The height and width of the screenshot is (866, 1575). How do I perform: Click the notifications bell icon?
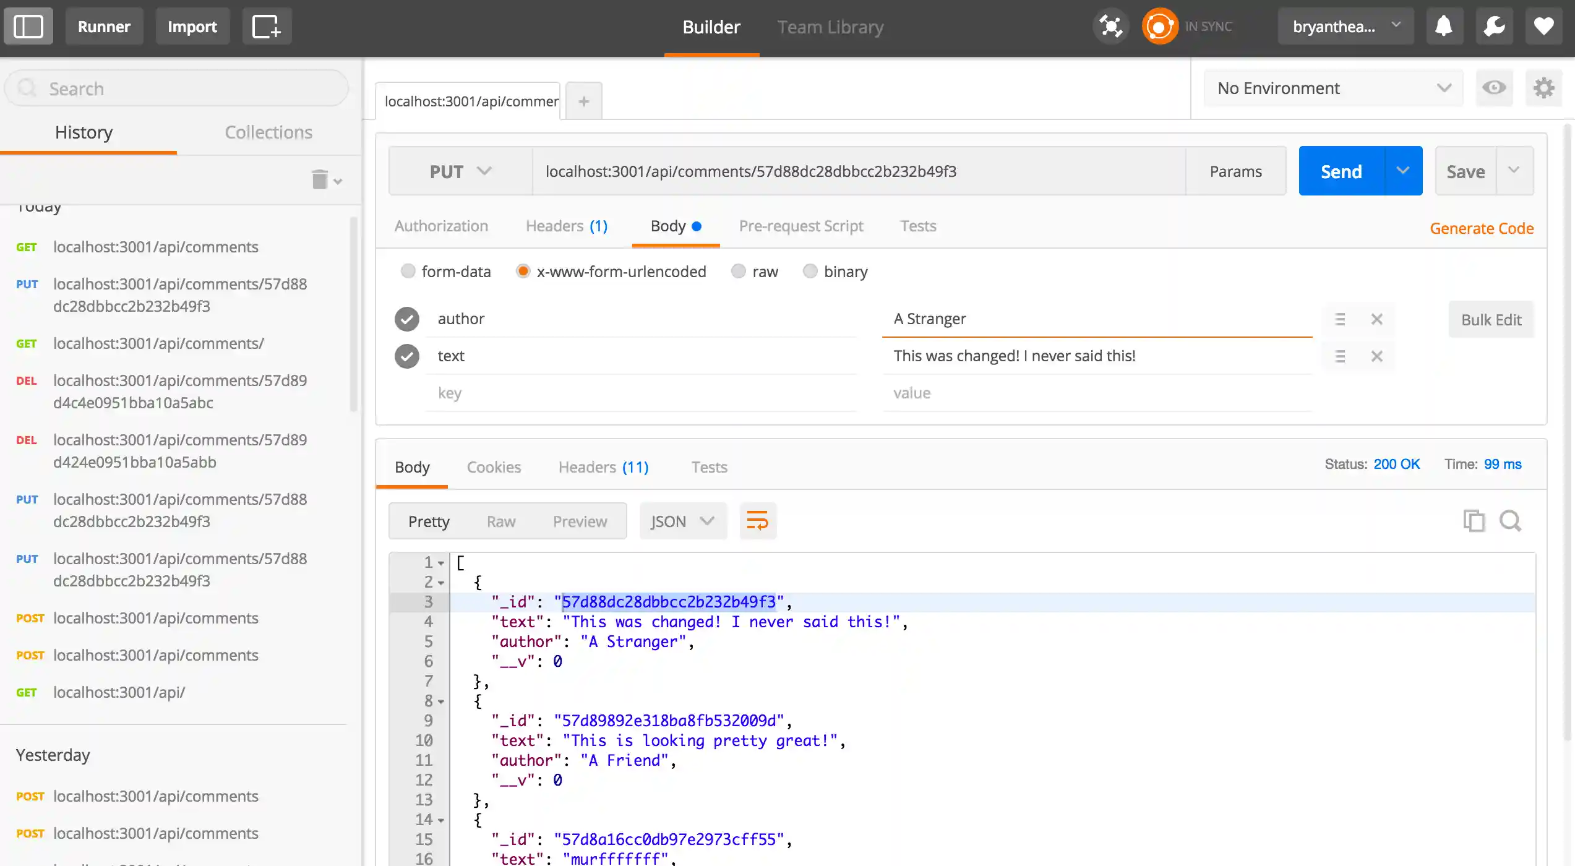pos(1444,27)
